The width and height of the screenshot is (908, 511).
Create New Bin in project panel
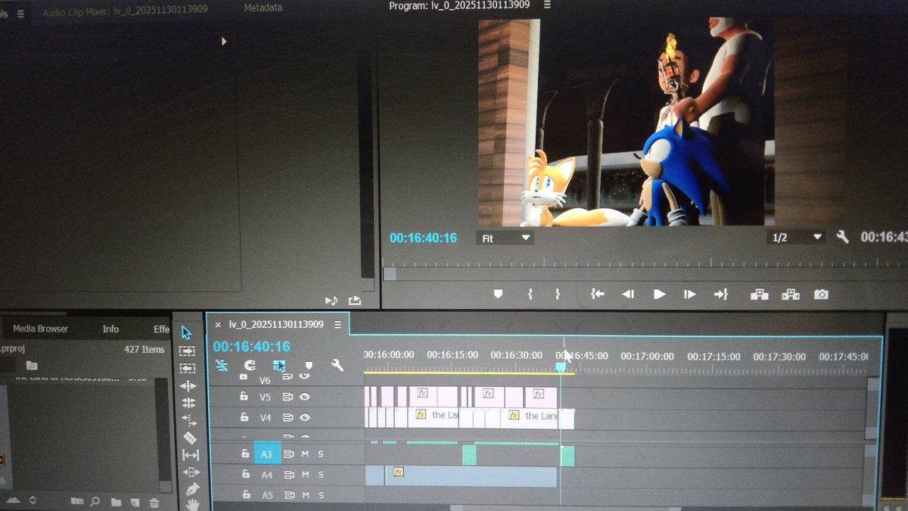[115, 502]
